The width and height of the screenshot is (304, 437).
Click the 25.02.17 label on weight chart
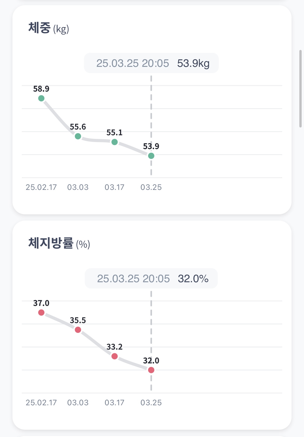41,187
